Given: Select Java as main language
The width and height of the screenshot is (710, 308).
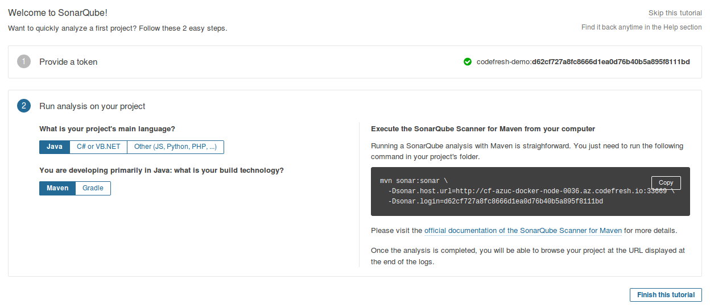Looking at the screenshot, I should 55,147.
